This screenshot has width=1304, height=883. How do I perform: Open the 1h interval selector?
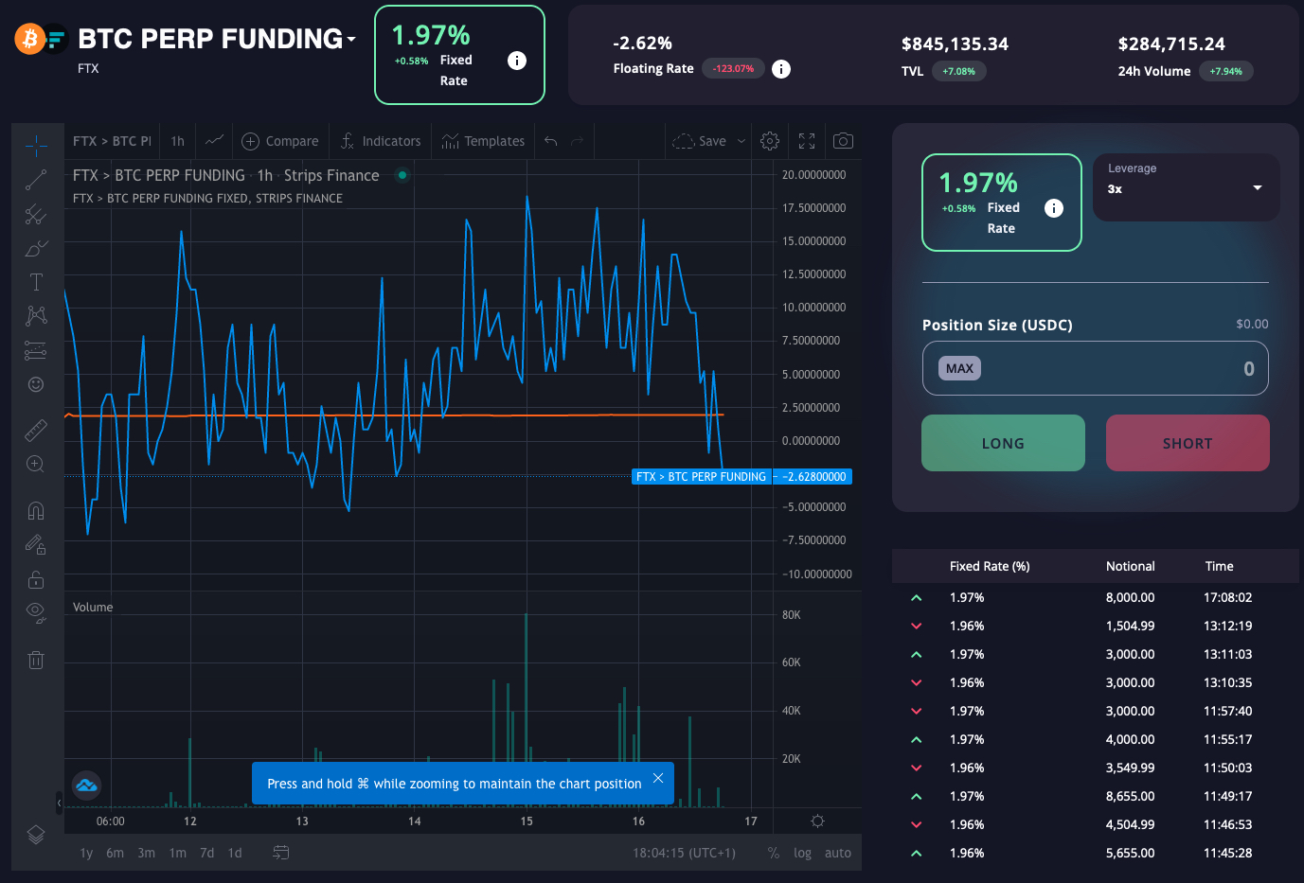click(x=178, y=141)
